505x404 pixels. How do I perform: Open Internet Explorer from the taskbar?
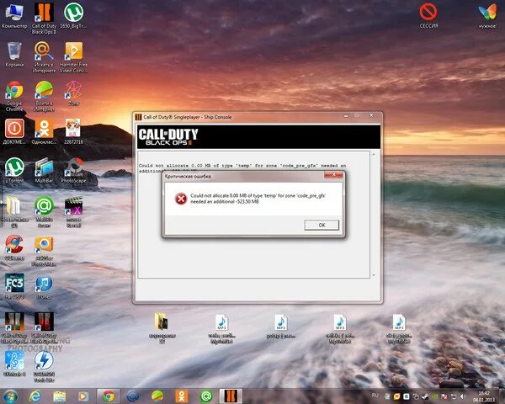tap(35, 396)
